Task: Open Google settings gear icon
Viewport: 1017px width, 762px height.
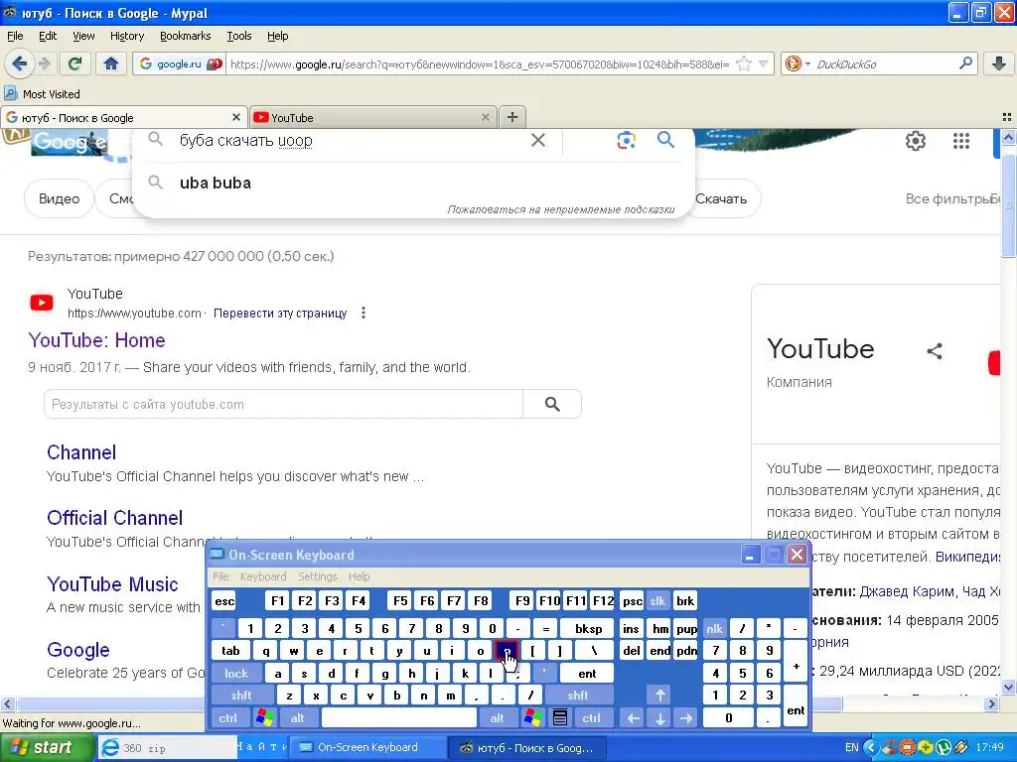Action: pos(915,141)
